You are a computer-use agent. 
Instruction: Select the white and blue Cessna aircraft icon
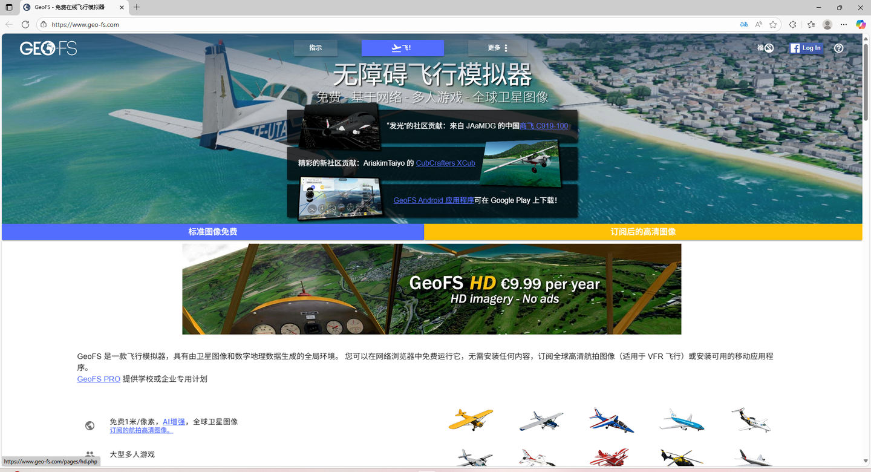(541, 420)
